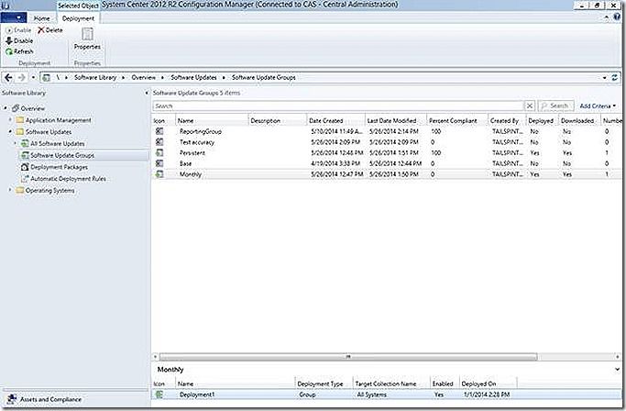Viewport: 626px width, 411px height.
Task: Expand the Application Management folder
Action: coord(10,120)
